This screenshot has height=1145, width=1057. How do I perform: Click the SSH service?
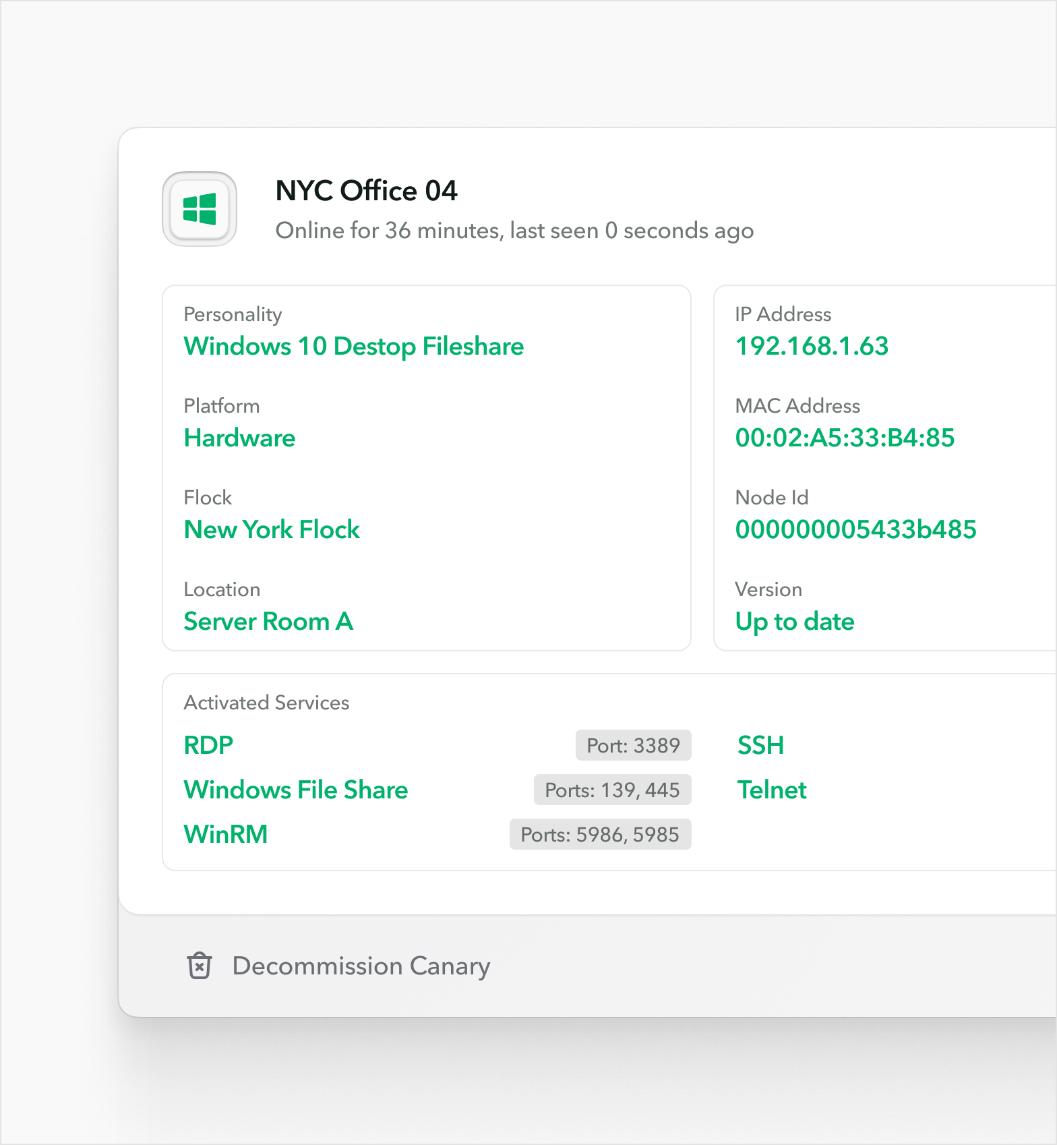pos(761,746)
